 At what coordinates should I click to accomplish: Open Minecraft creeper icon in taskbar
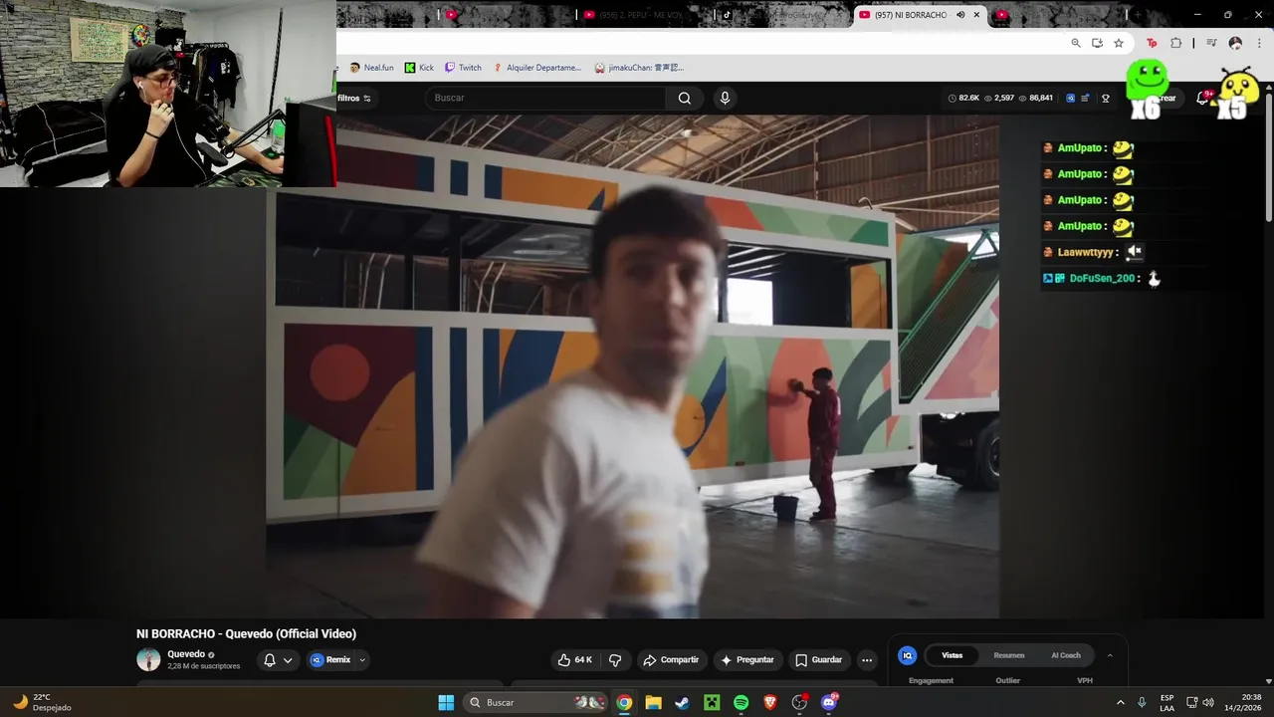(x=712, y=702)
